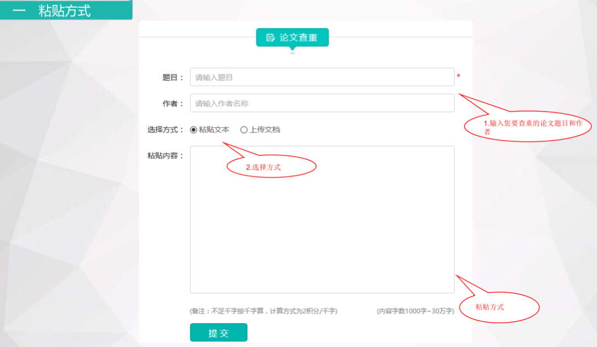
Task: Open the 论文查重 tab
Action: [x=292, y=38]
